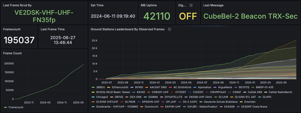
Task: Click the purple BG7XTQ legend color marker
Action: 235,87
